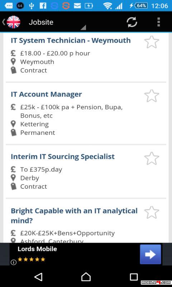Screen dimensions: 172x287
Task: Tap the Wi-Fi status bar icon
Action: click(107, 6)
